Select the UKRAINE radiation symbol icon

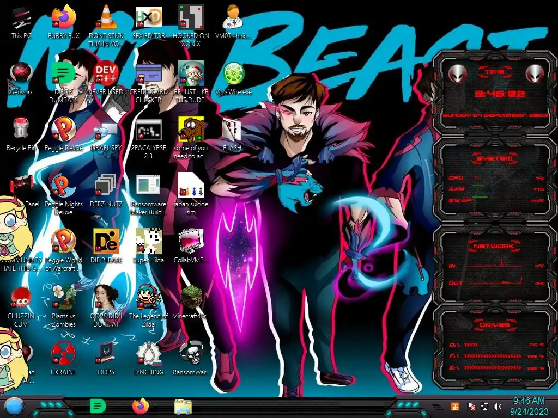[x=64, y=359]
